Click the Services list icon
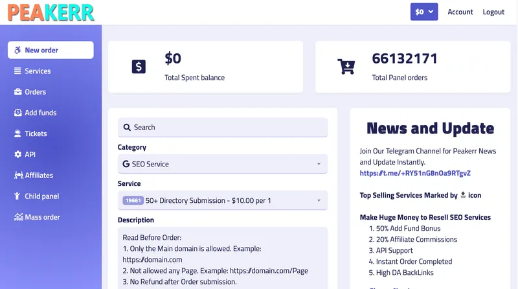 (x=17, y=71)
